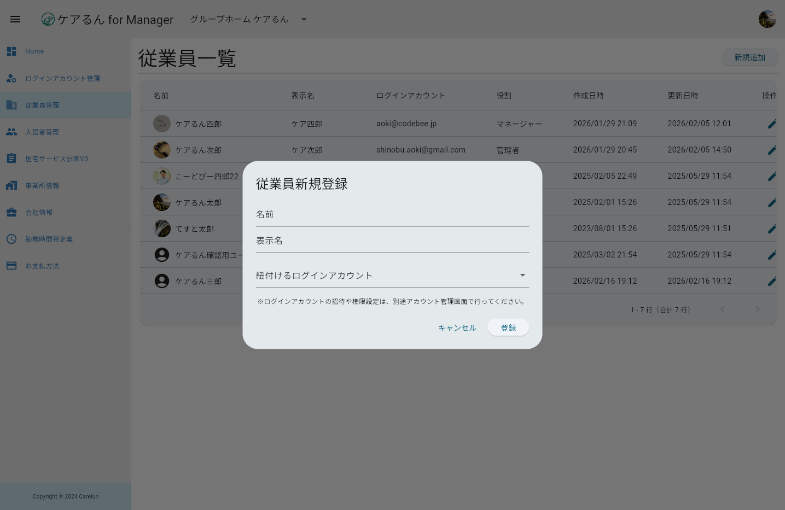Click the お支払方法 payment card icon
The height and width of the screenshot is (510, 785).
[11, 266]
